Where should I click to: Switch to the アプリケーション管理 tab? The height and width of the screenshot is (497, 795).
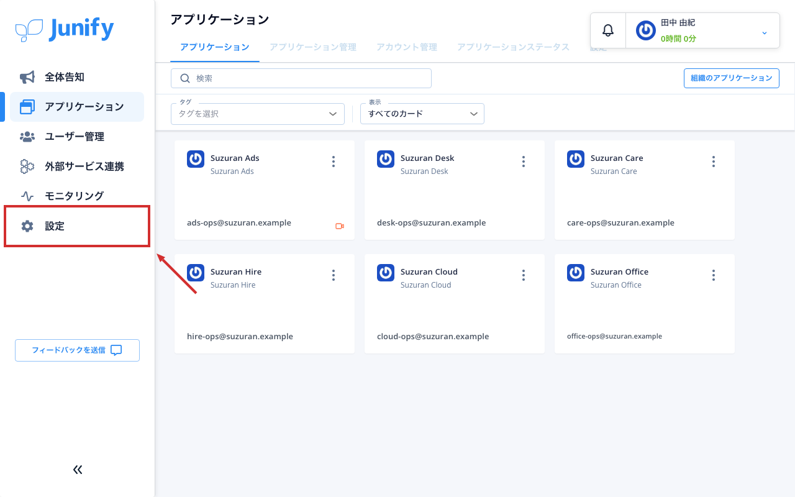pos(313,47)
